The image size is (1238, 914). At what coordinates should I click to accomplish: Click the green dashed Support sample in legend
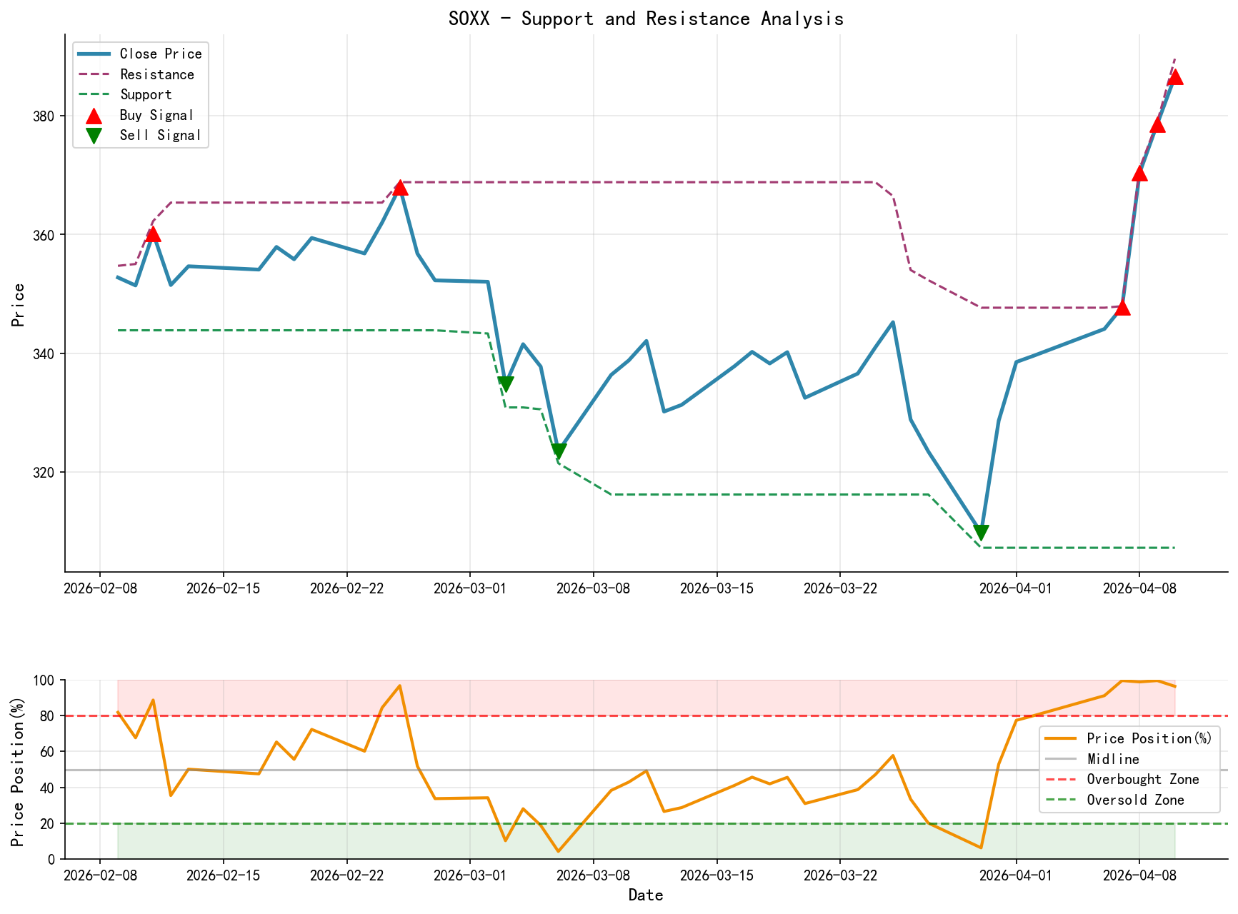coord(94,94)
